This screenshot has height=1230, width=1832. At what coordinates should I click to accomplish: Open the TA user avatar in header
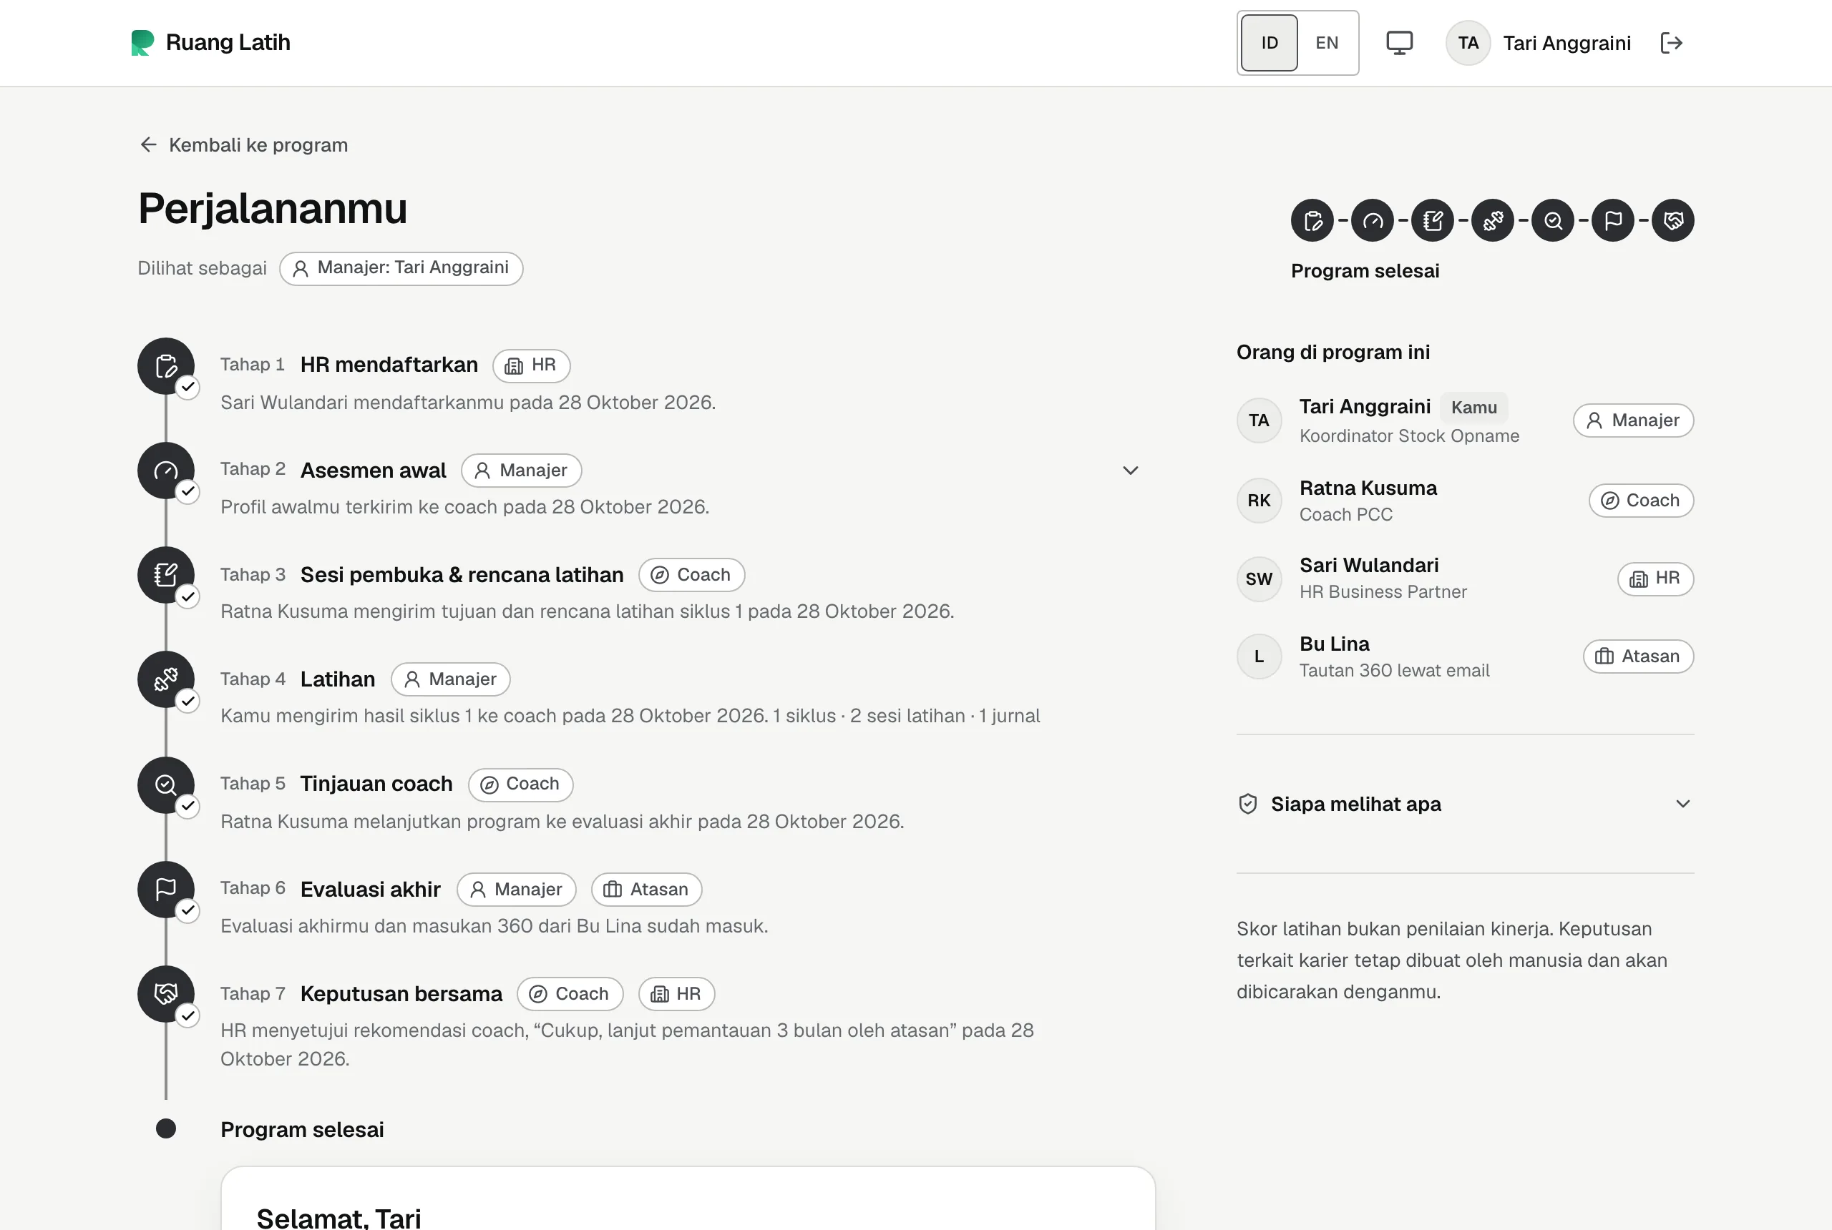pyautogui.click(x=1468, y=43)
